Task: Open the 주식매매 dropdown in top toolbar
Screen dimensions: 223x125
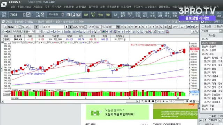Action: (63, 15)
